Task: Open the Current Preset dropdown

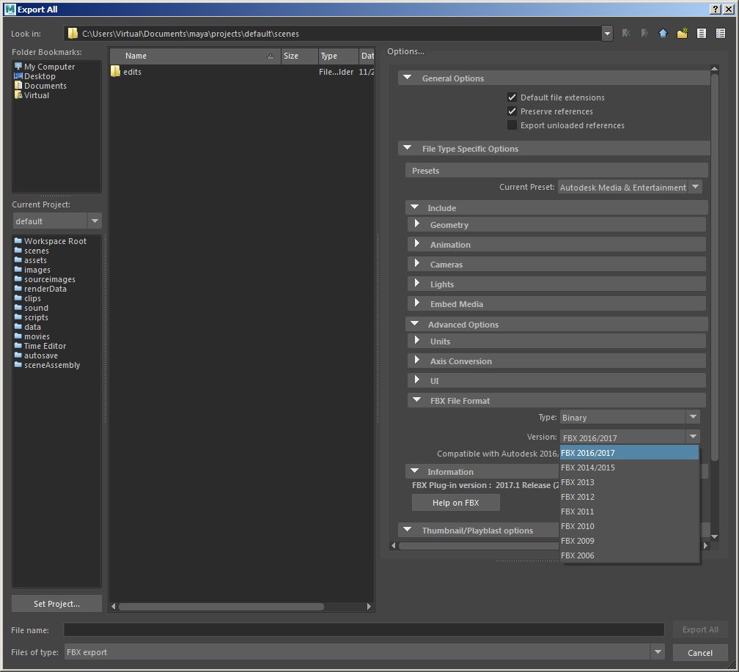Action: pyautogui.click(x=630, y=188)
